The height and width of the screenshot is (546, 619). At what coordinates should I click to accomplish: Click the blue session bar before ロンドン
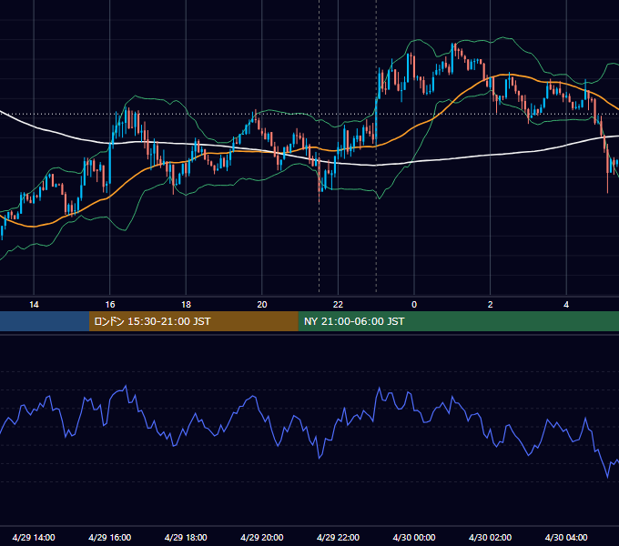tap(45, 321)
